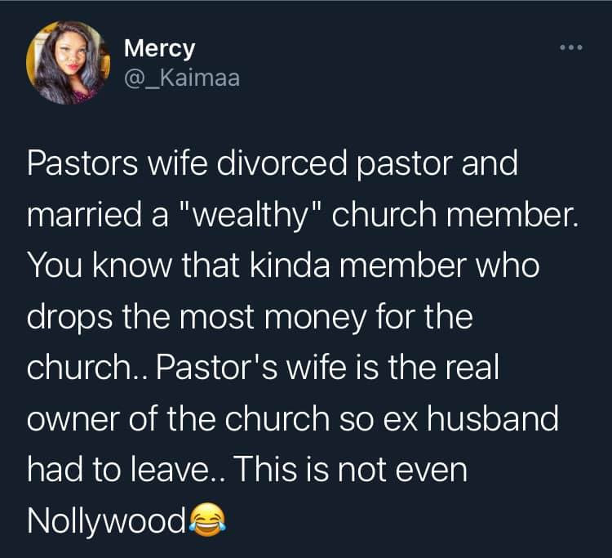Image resolution: width=612 pixels, height=558 pixels.
Task: Click the phrase "drops the most money"
Action: point(197,317)
